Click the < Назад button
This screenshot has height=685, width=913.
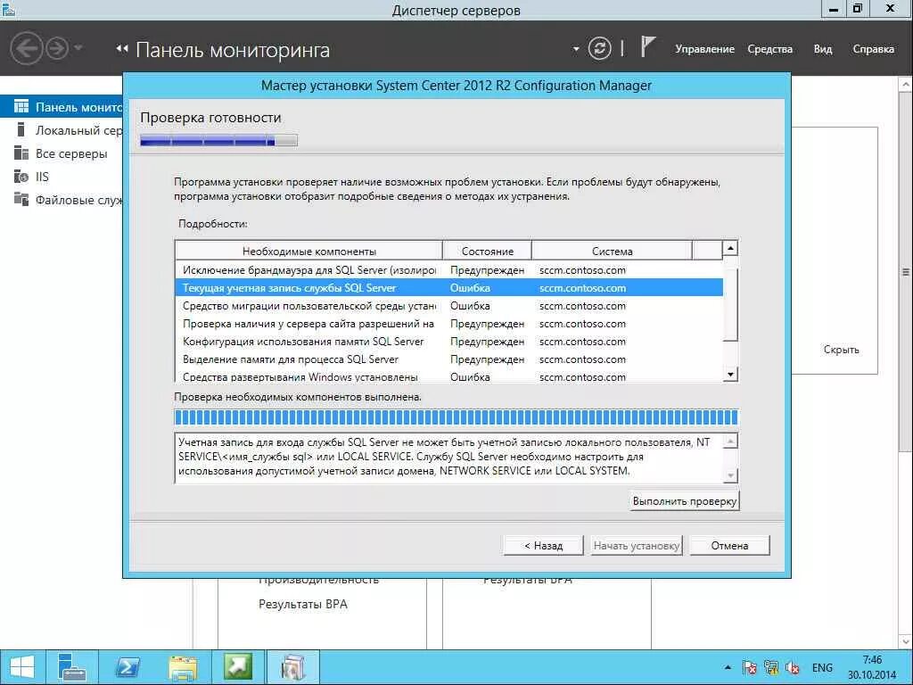[x=543, y=546]
